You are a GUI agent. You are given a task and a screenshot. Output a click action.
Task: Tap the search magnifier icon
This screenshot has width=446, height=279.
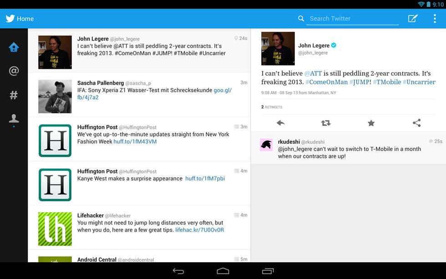tap(301, 19)
